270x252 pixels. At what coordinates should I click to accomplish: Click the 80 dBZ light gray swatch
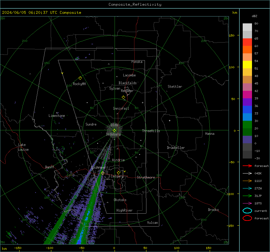pos(247,27)
